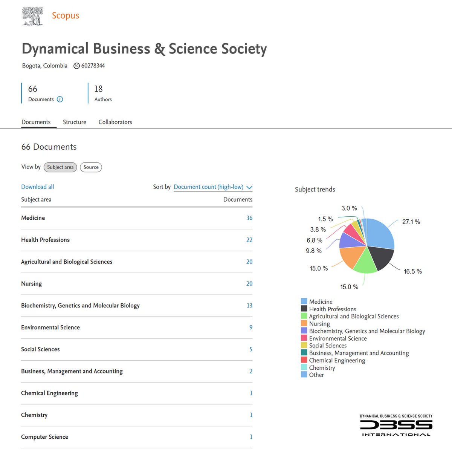Click the Social Sciences legend swatch
Viewport: 452px width, 450px height.
304,345
